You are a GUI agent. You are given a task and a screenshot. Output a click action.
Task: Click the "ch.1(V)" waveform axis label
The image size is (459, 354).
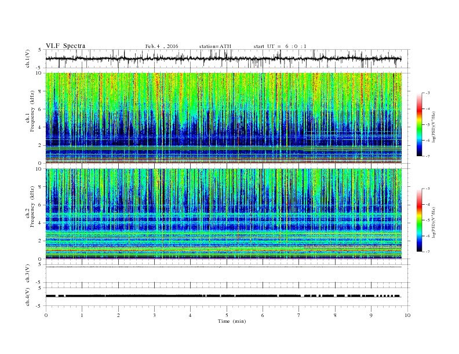tap(28, 58)
